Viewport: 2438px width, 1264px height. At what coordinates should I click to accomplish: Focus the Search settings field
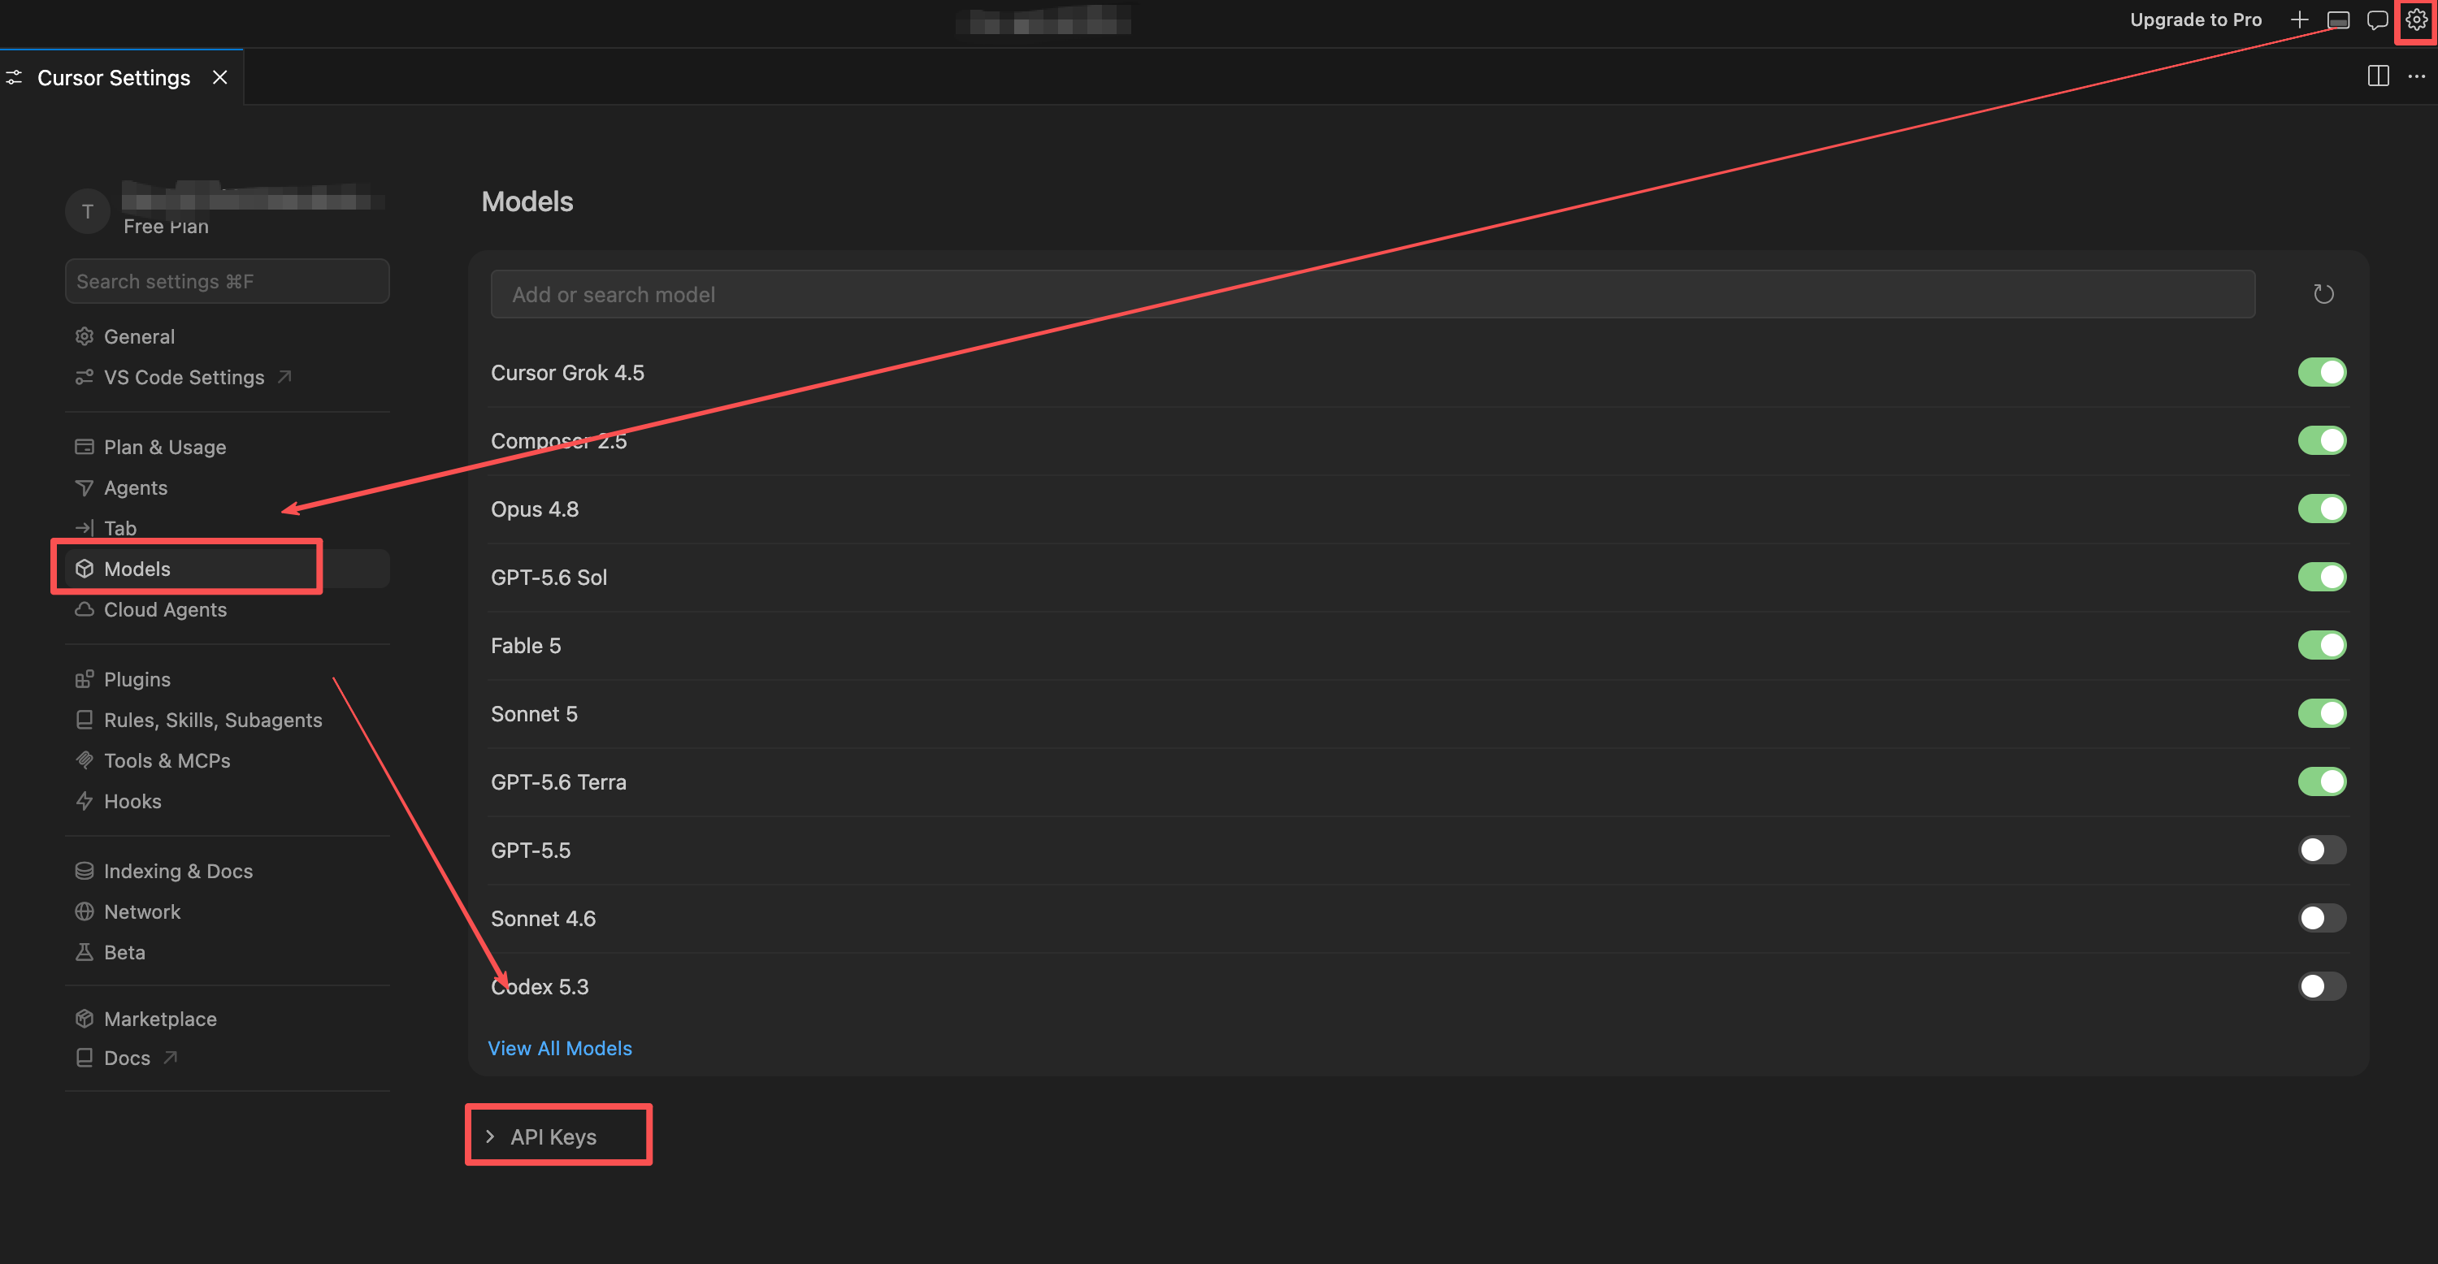[x=228, y=282]
